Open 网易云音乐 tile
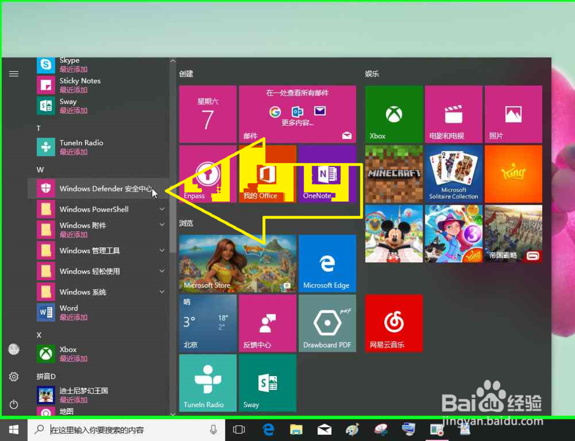575x441 pixels. 394,323
